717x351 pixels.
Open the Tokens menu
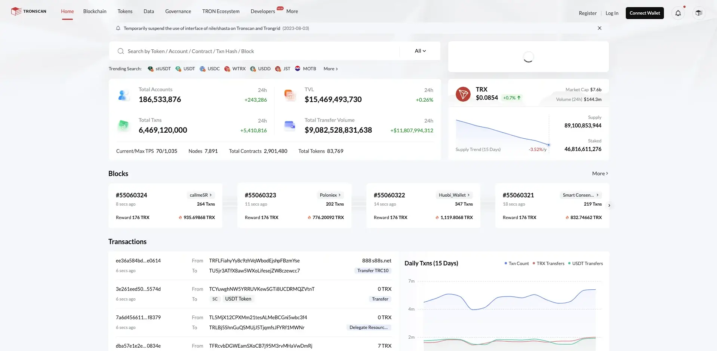click(125, 11)
